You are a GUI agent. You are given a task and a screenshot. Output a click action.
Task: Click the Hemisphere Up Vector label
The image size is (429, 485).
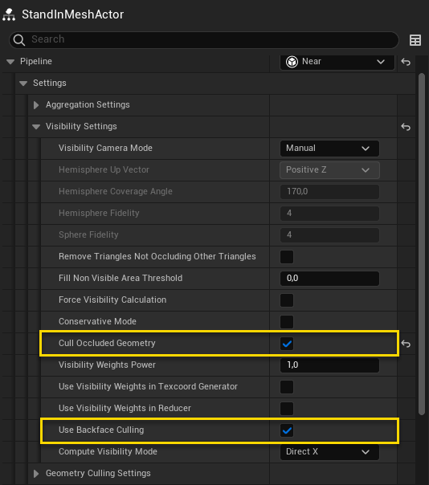pos(104,169)
